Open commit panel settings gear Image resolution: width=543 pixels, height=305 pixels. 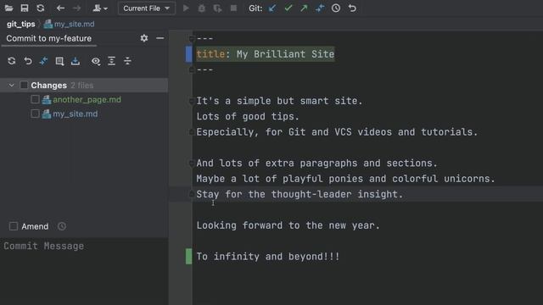point(144,38)
